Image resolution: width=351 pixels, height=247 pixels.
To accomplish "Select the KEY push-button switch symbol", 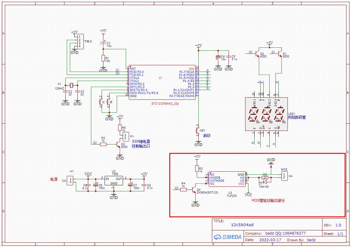I will coord(198,130).
